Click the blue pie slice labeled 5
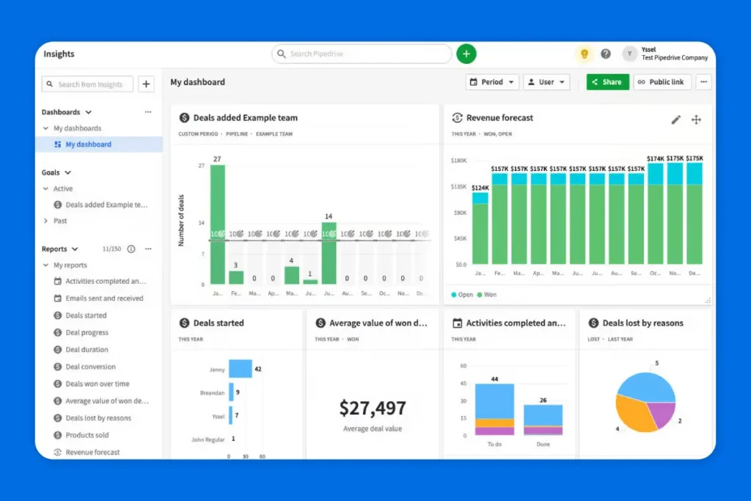This screenshot has width=751, height=501. (x=648, y=387)
